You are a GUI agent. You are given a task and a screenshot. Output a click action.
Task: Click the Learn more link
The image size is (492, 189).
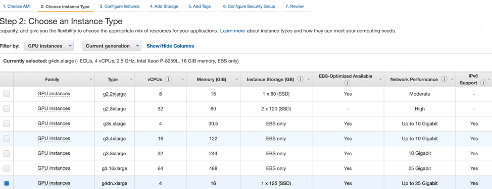pos(232,31)
